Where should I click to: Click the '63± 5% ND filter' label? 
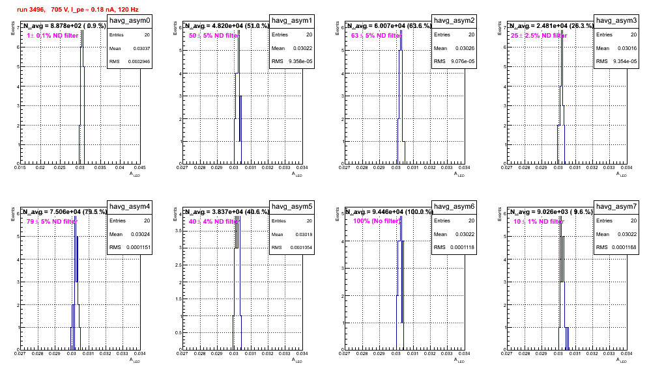(377, 36)
